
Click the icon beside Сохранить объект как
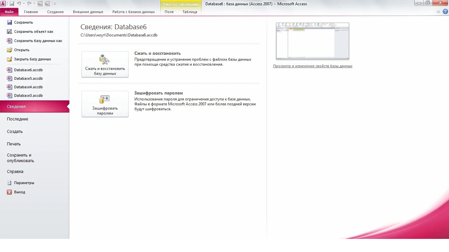(x=10, y=31)
